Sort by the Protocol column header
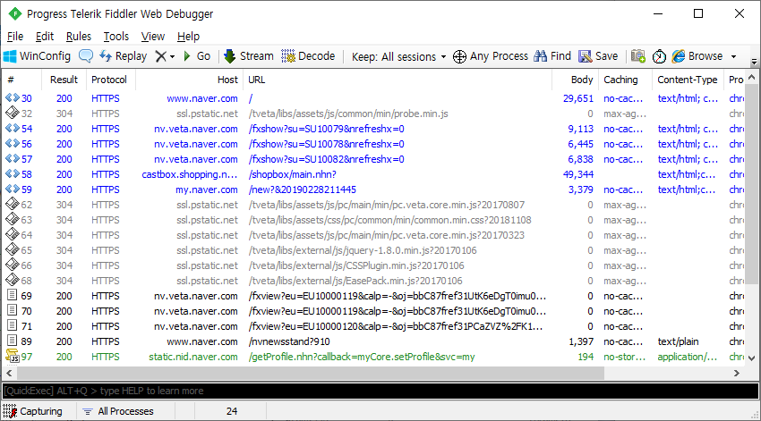 click(x=109, y=80)
